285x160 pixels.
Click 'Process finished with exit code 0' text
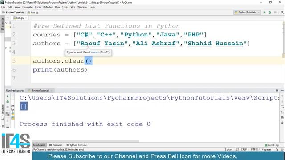85,124
